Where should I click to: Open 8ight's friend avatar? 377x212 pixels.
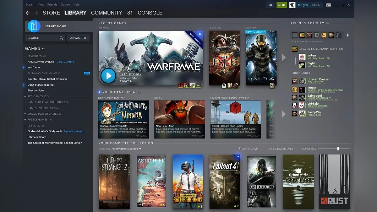(x=302, y=65)
